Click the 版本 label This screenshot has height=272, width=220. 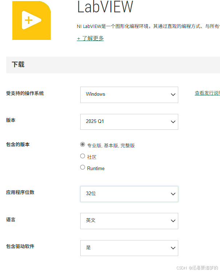click(x=11, y=120)
